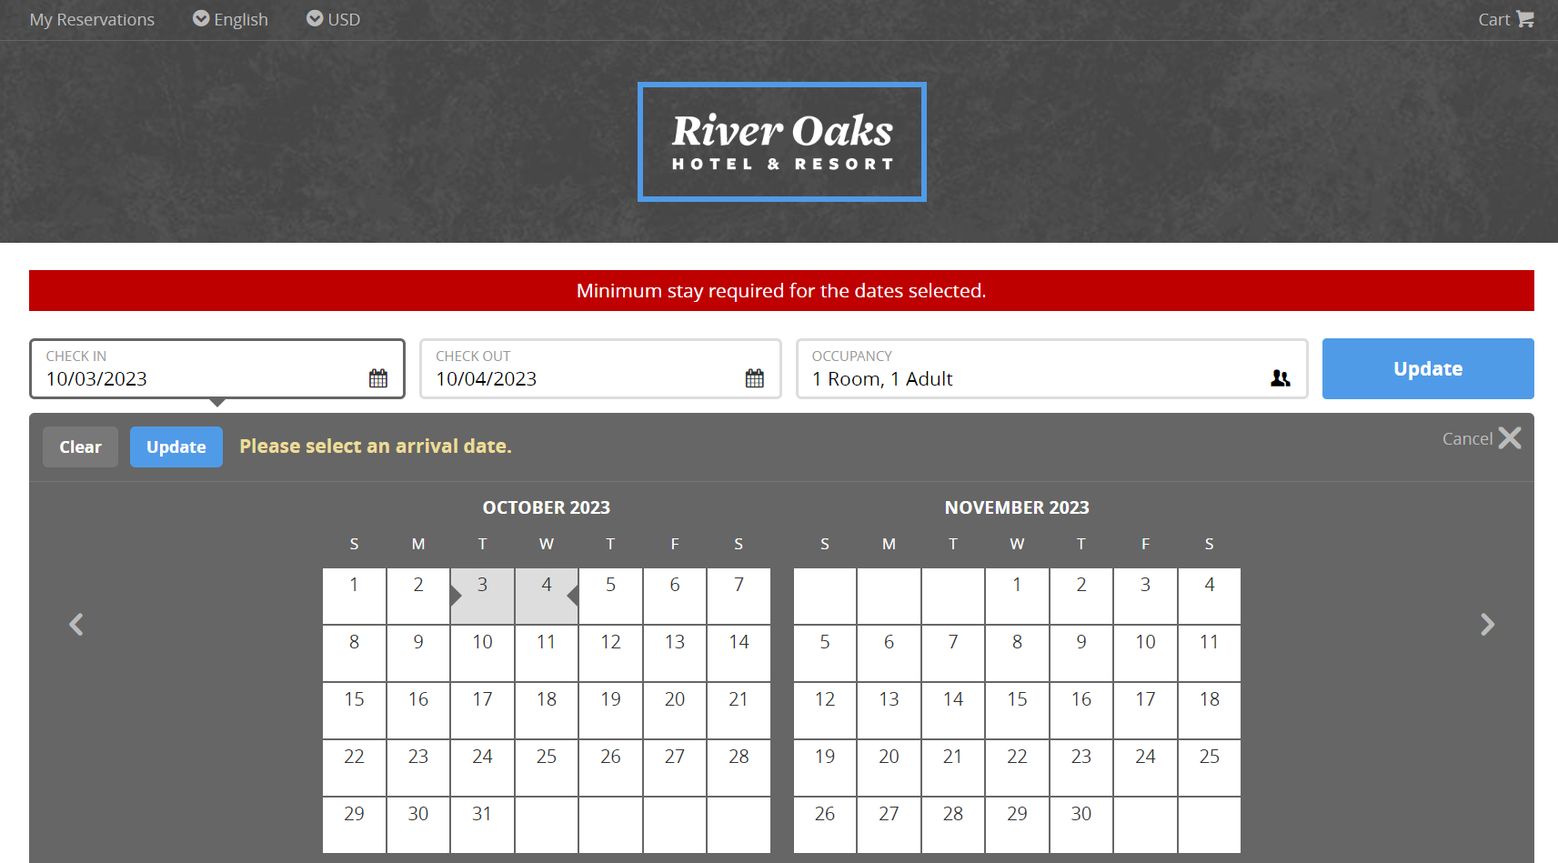Select October 25 date cell
The width and height of the screenshot is (1558, 863).
[547, 768]
